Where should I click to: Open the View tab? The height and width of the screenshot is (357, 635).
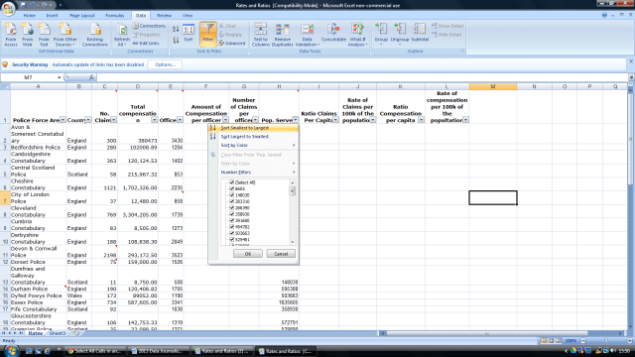tap(188, 16)
